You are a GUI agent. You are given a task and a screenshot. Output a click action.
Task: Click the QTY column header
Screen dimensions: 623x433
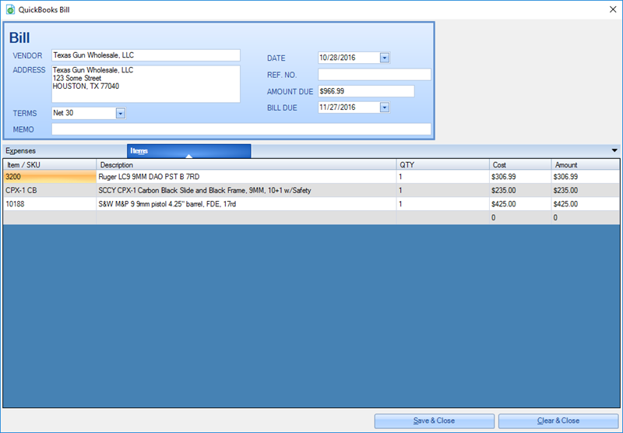click(x=442, y=164)
